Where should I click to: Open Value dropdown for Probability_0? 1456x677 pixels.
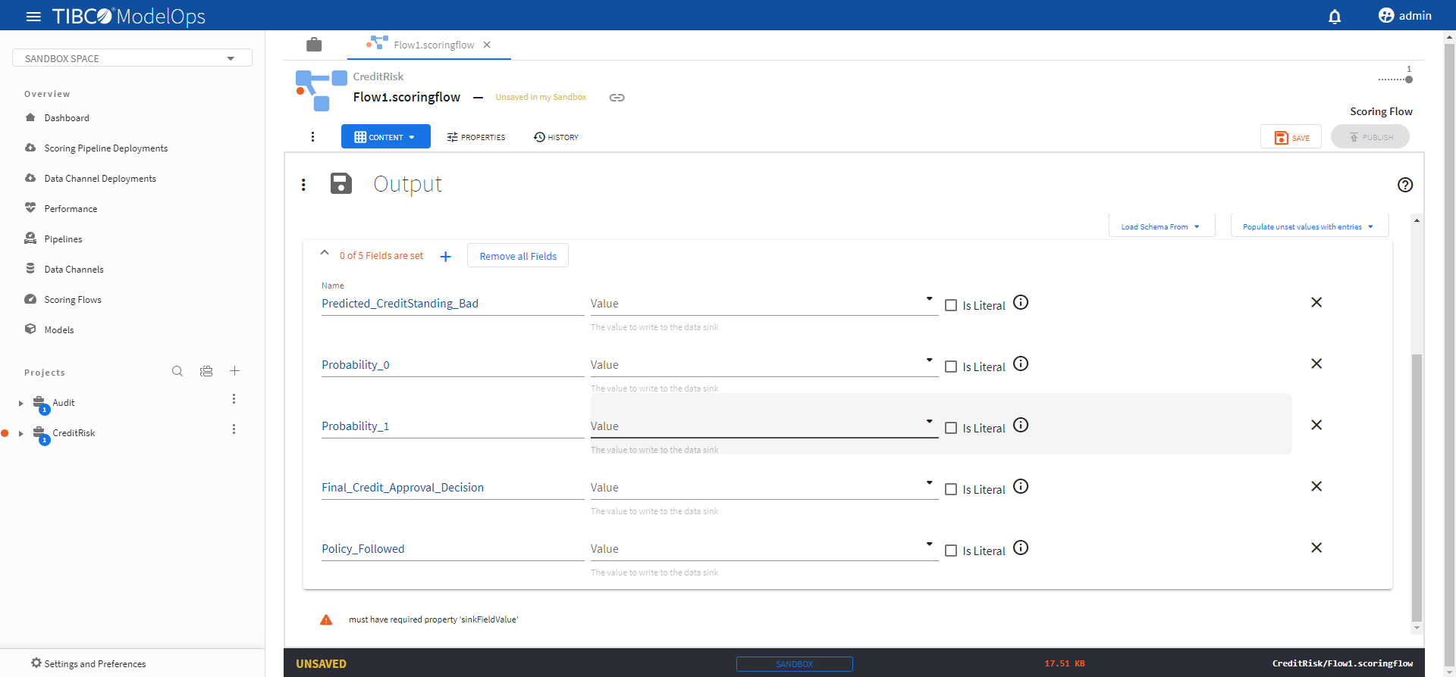click(x=764, y=365)
